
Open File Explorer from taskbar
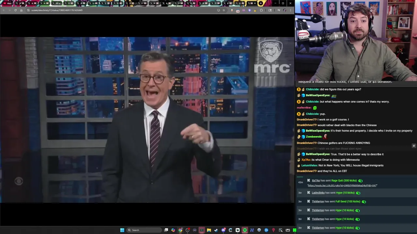click(x=209, y=230)
